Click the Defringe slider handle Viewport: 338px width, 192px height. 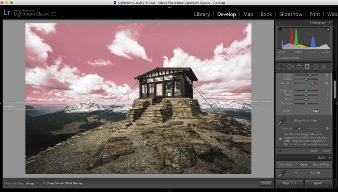click(x=306, y=104)
